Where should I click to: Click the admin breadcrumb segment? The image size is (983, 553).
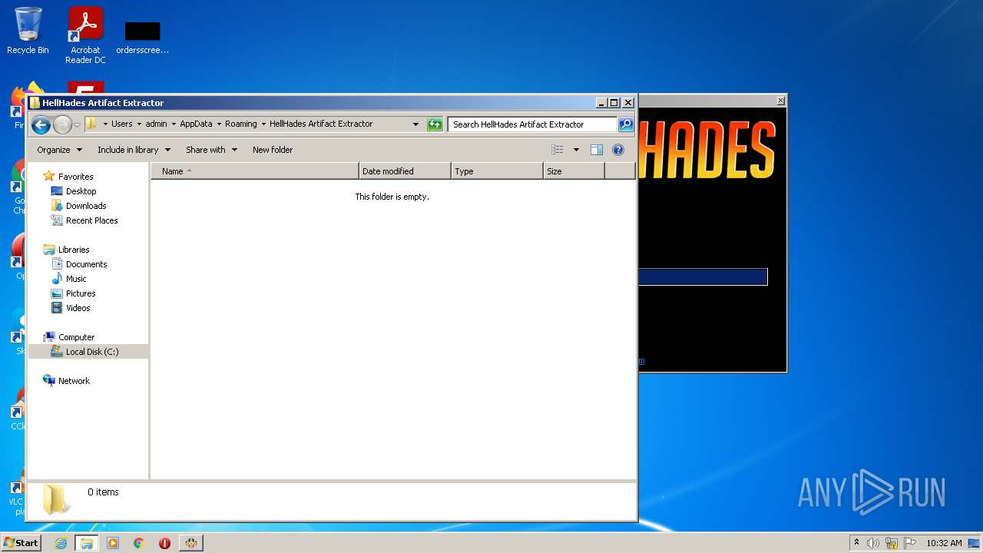[156, 124]
